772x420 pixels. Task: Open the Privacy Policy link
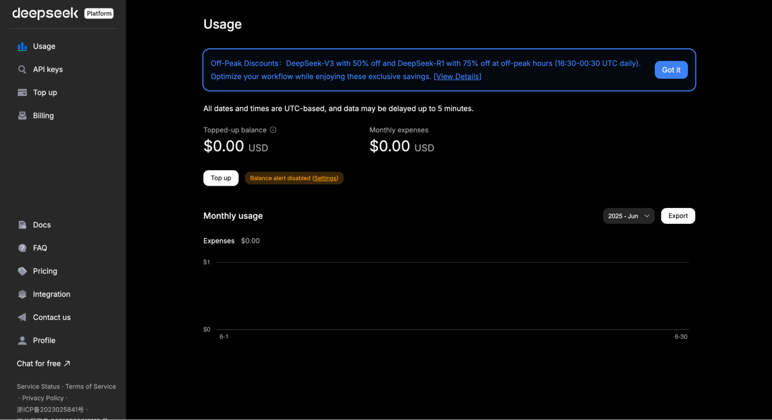pos(43,398)
